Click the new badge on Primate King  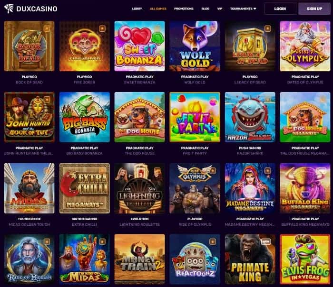[x=265, y=241]
